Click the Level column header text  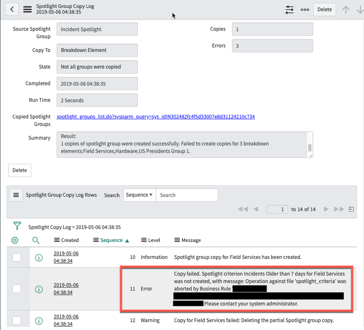154,240
